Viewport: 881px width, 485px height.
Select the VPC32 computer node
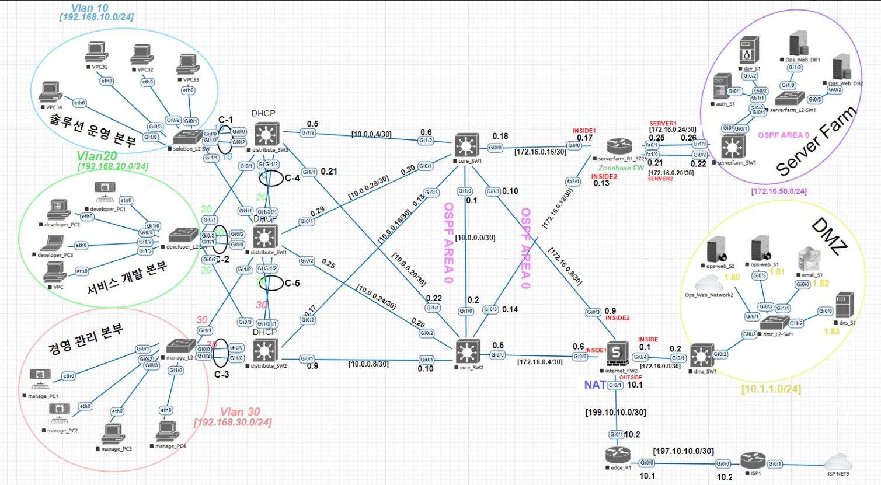pyautogui.click(x=142, y=54)
